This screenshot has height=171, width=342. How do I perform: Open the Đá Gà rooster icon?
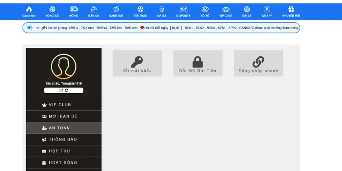tap(162, 9)
